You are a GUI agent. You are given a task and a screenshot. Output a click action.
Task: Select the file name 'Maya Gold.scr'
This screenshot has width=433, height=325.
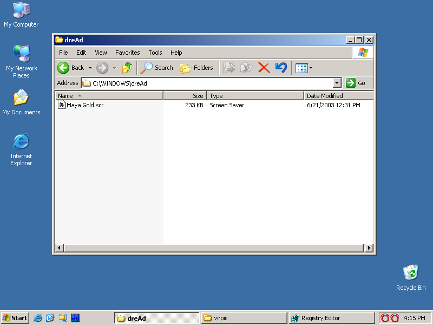pos(85,105)
